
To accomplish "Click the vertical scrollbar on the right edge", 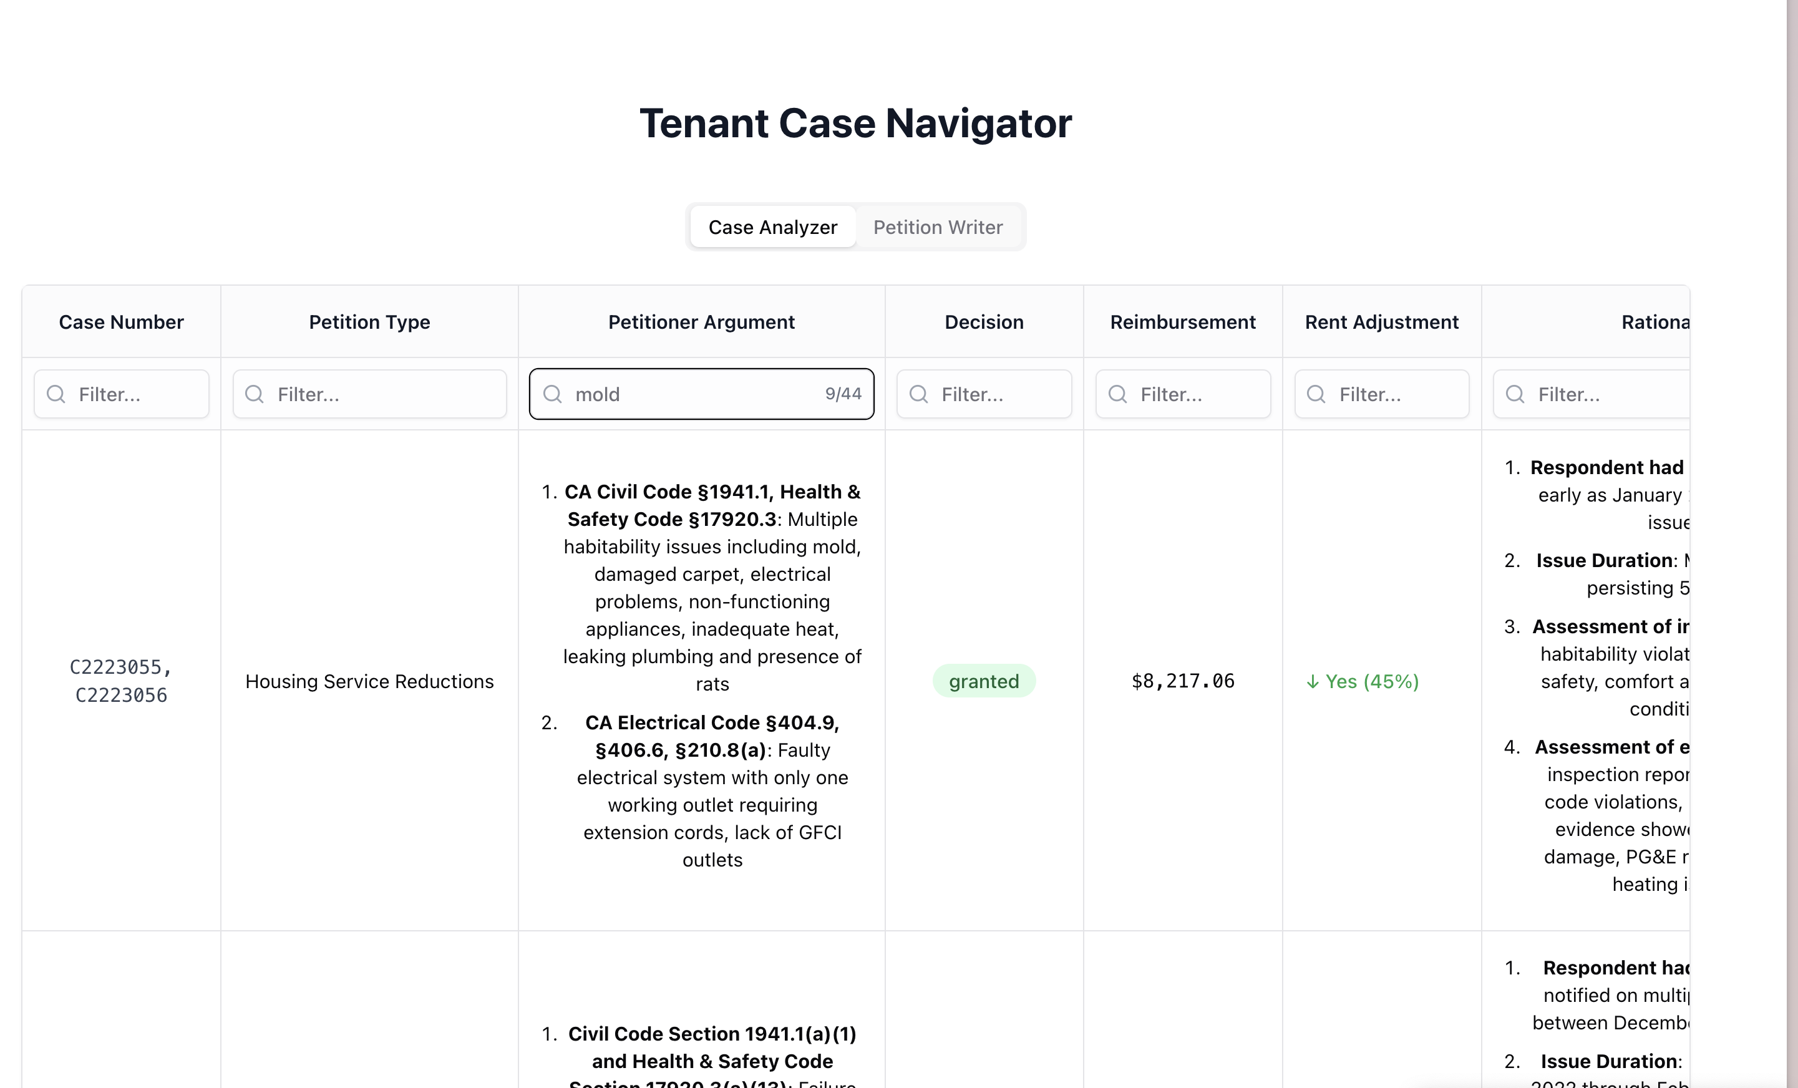I will pyautogui.click(x=1792, y=511).
